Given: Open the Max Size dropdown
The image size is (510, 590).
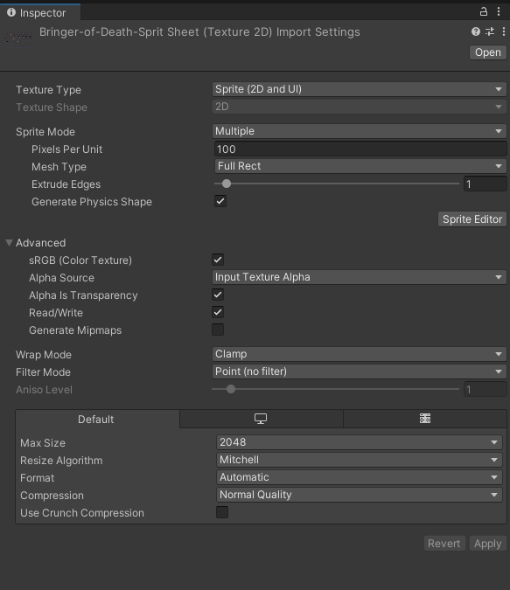Looking at the screenshot, I should click(360, 442).
